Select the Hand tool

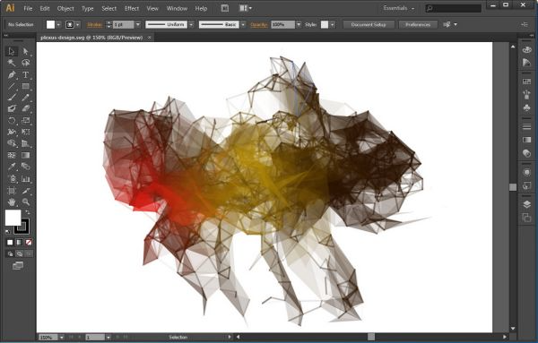(12, 202)
